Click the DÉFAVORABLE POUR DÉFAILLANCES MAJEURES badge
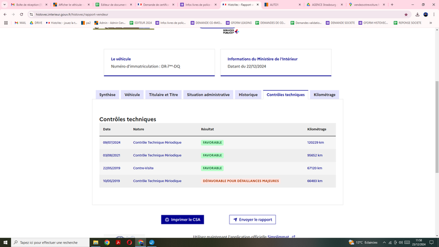This screenshot has width=439, height=247. [x=241, y=181]
